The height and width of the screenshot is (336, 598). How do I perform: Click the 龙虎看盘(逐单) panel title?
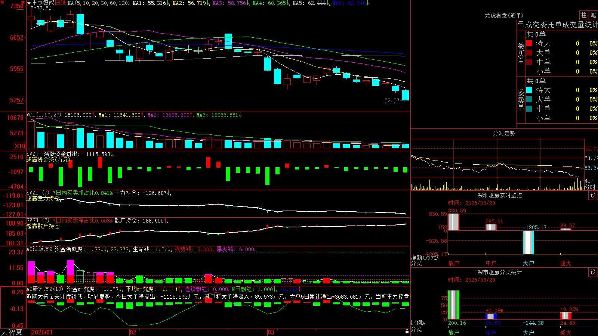point(504,15)
